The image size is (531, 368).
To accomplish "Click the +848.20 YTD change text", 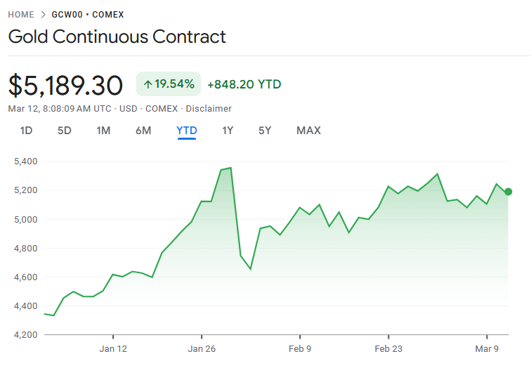I will 244,84.
